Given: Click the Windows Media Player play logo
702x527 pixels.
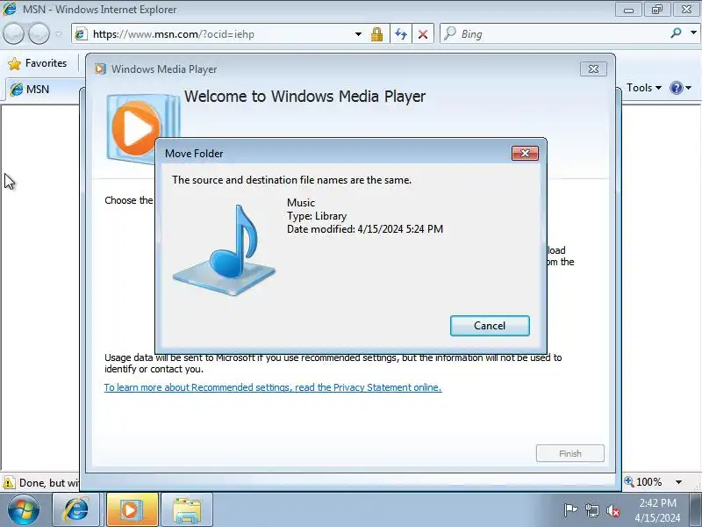Looking at the screenshot, I should [x=136, y=128].
